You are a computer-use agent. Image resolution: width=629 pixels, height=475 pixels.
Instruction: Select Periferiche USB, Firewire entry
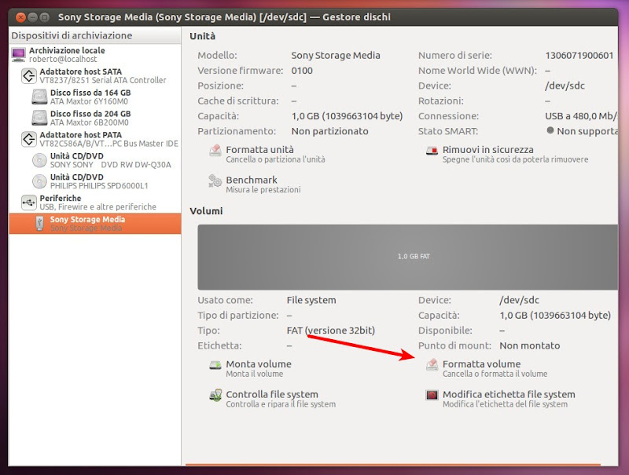[95, 203]
